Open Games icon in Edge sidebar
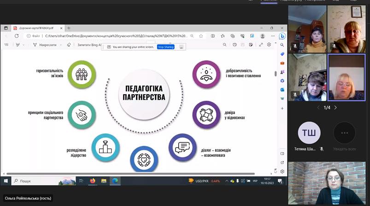370x206 pixels. point(282,72)
